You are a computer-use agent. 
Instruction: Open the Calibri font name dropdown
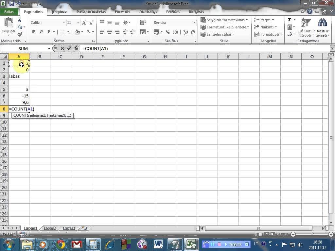(64, 23)
